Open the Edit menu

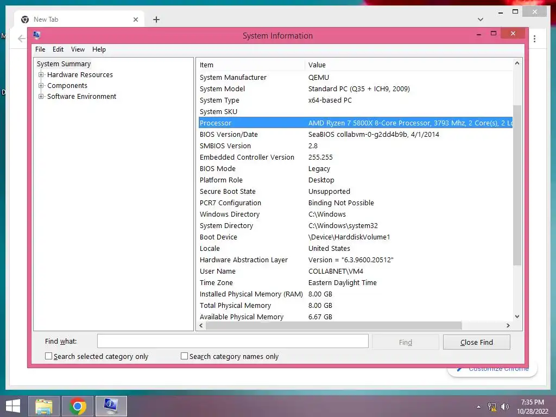[58, 49]
